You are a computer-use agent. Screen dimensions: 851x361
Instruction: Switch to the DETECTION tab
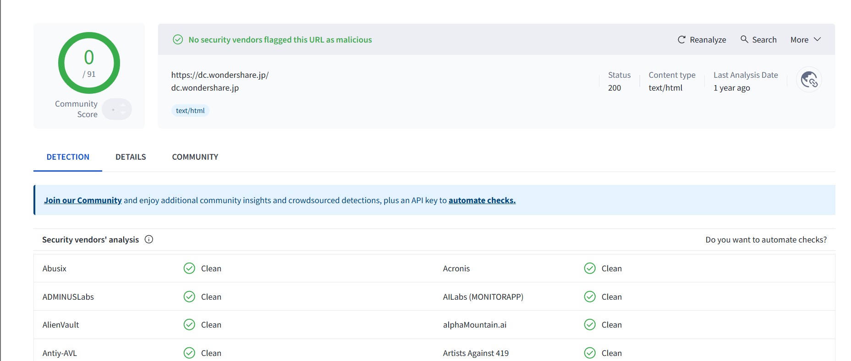click(x=68, y=157)
